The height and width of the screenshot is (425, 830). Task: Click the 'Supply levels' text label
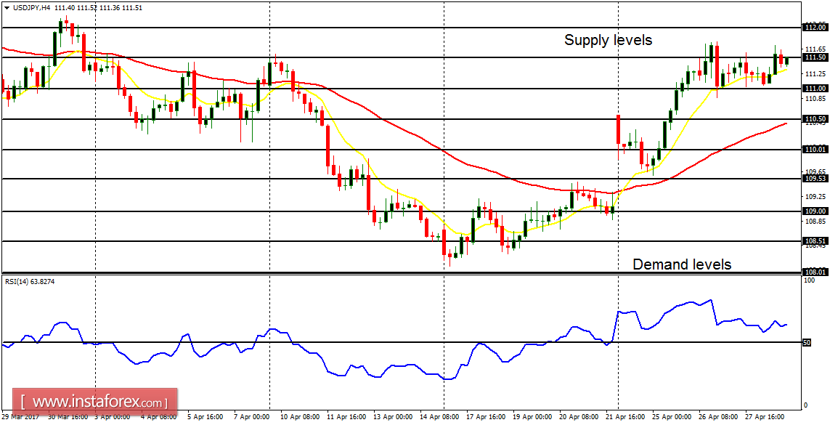(609, 40)
